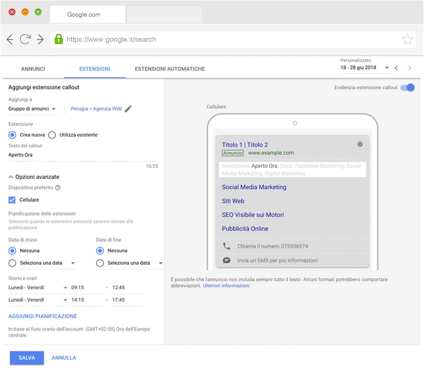Choose Seleziona una data under Data di inizio
Image resolution: width=424 pixels, height=373 pixels.
pos(12,263)
